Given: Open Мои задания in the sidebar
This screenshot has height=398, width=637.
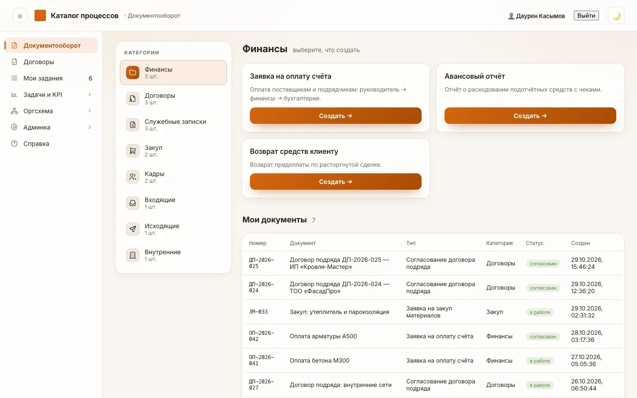Looking at the screenshot, I should click(51, 78).
